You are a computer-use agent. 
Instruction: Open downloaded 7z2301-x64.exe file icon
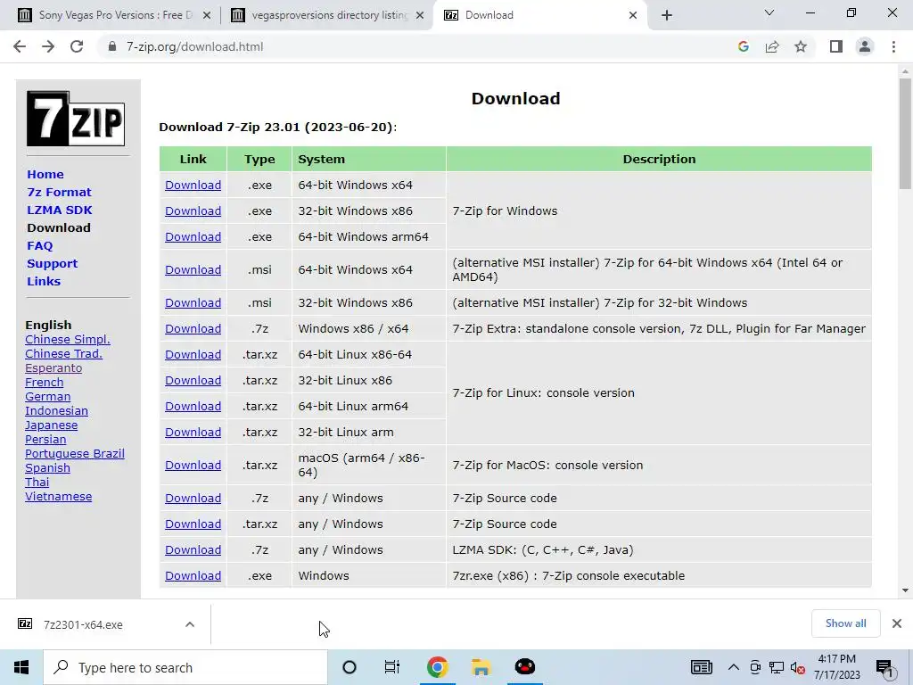[25, 623]
